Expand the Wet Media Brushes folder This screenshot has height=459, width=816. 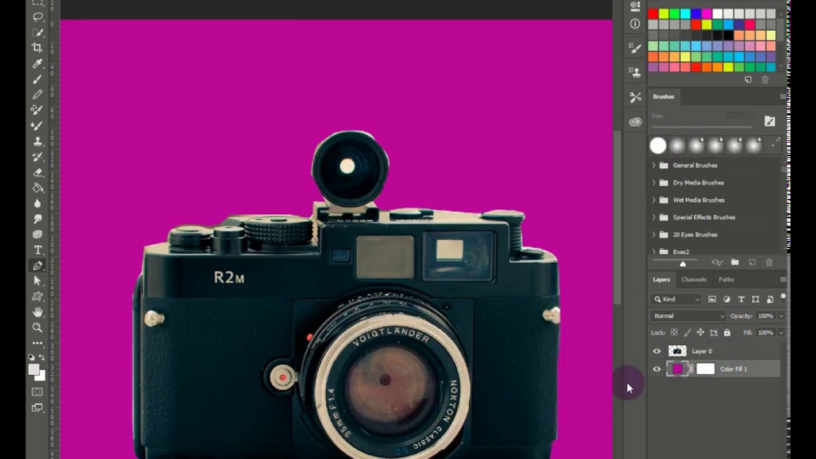pyautogui.click(x=653, y=200)
